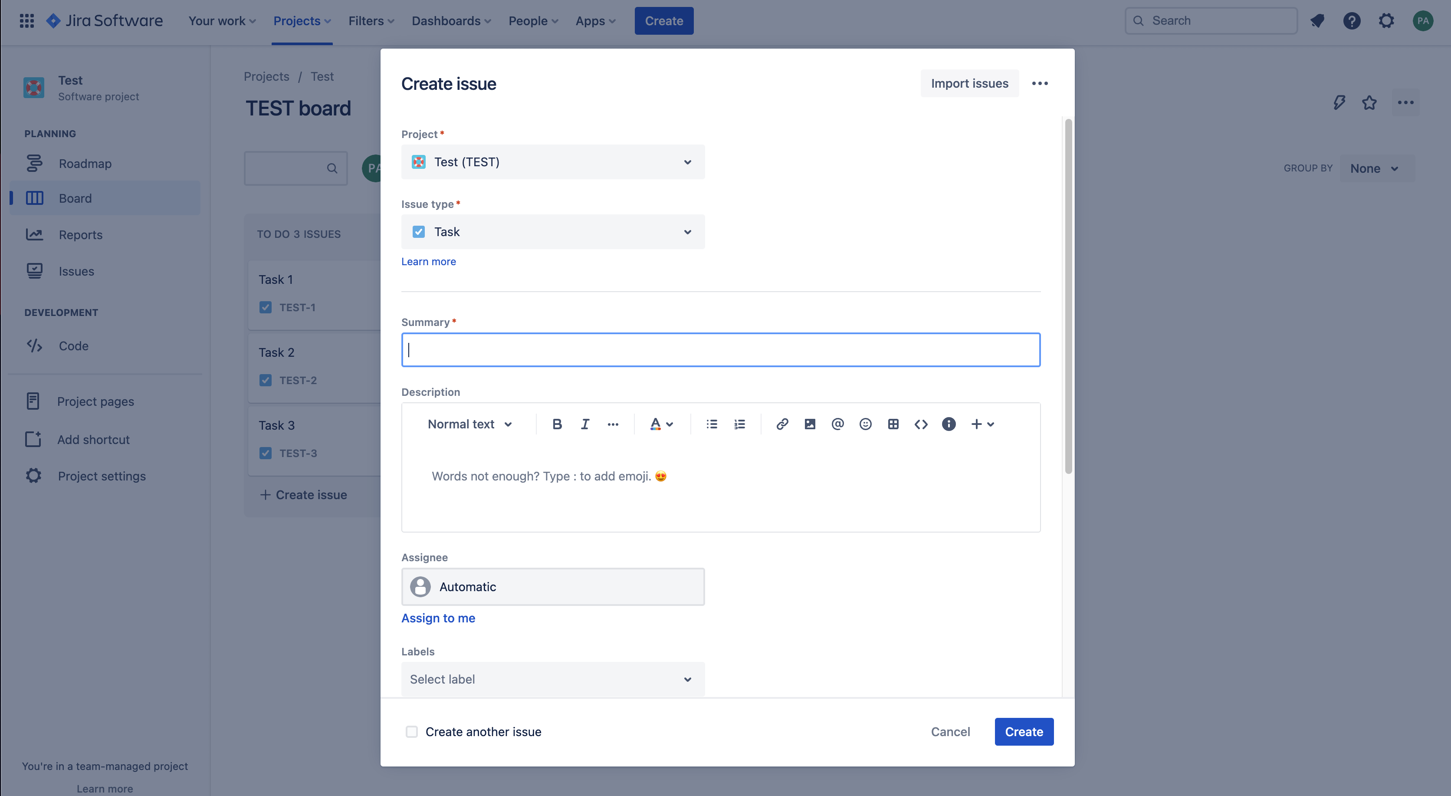Click the info panel icon
This screenshot has height=796, width=1451.
click(x=949, y=424)
